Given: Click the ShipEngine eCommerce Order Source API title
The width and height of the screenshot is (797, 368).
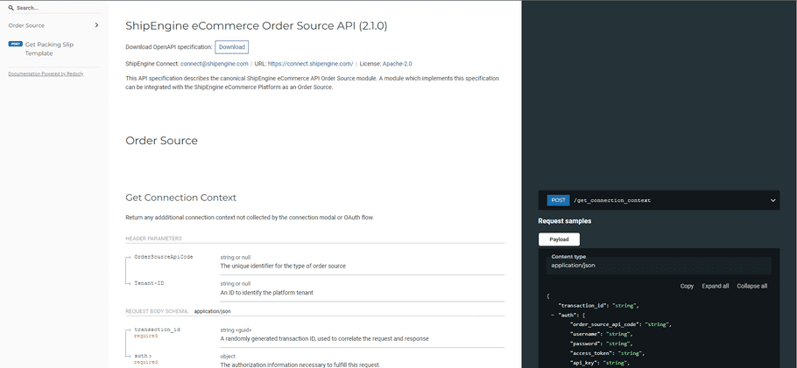Looking at the screenshot, I should click(257, 26).
